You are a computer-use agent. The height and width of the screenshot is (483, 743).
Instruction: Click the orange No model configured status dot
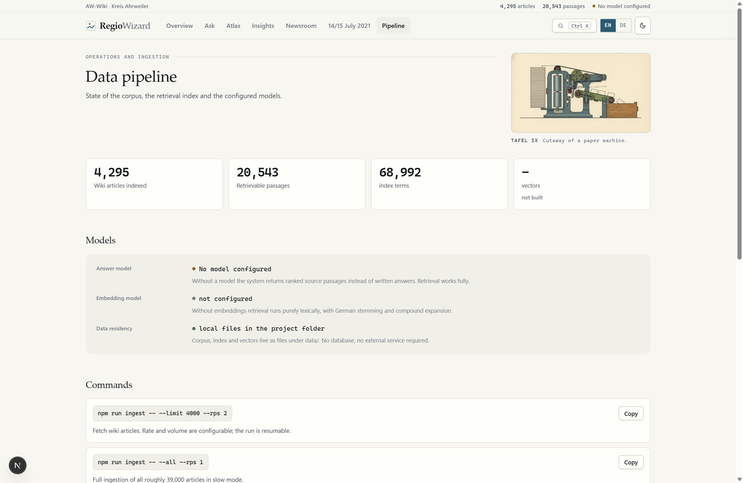[594, 6]
